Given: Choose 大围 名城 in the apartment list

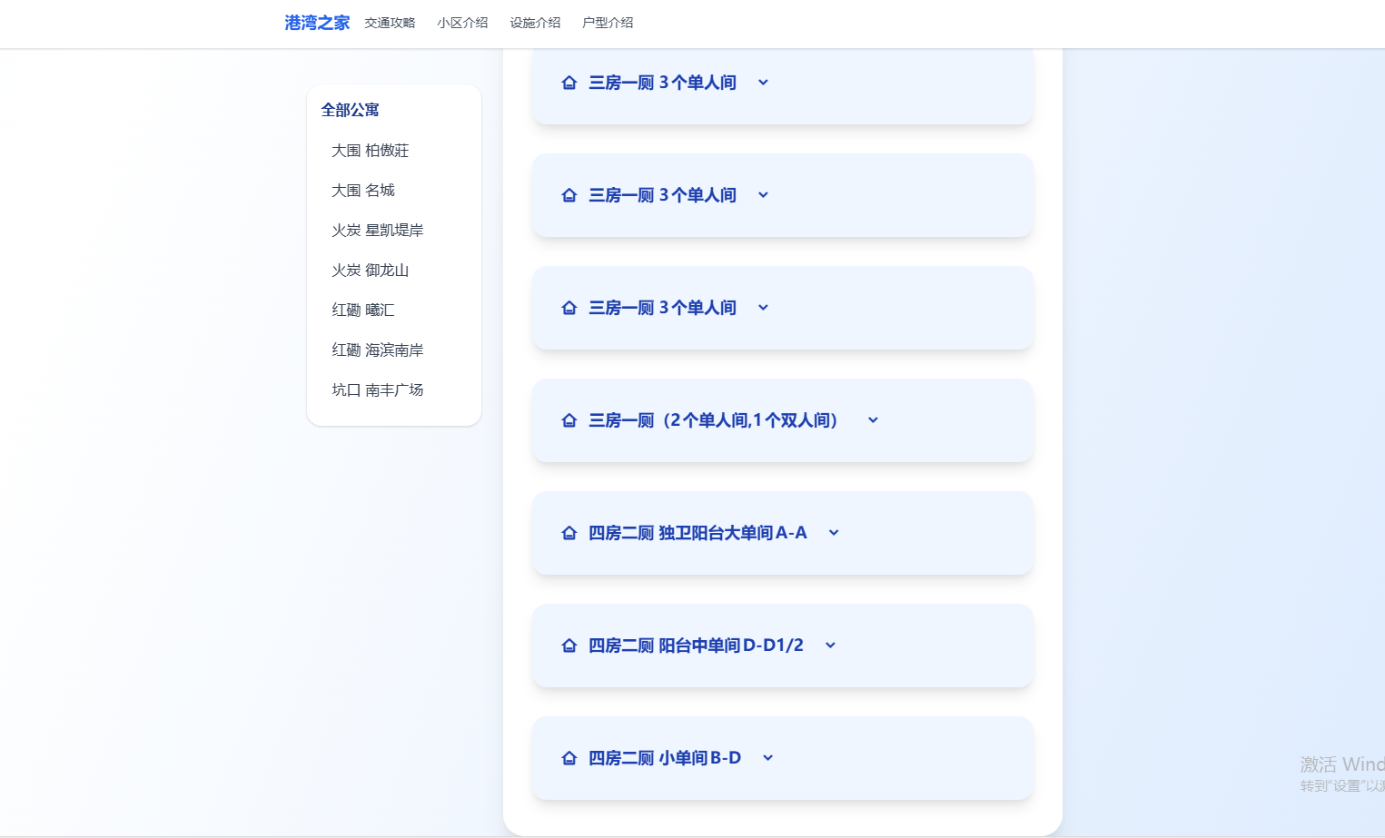Looking at the screenshot, I should click(x=363, y=191).
